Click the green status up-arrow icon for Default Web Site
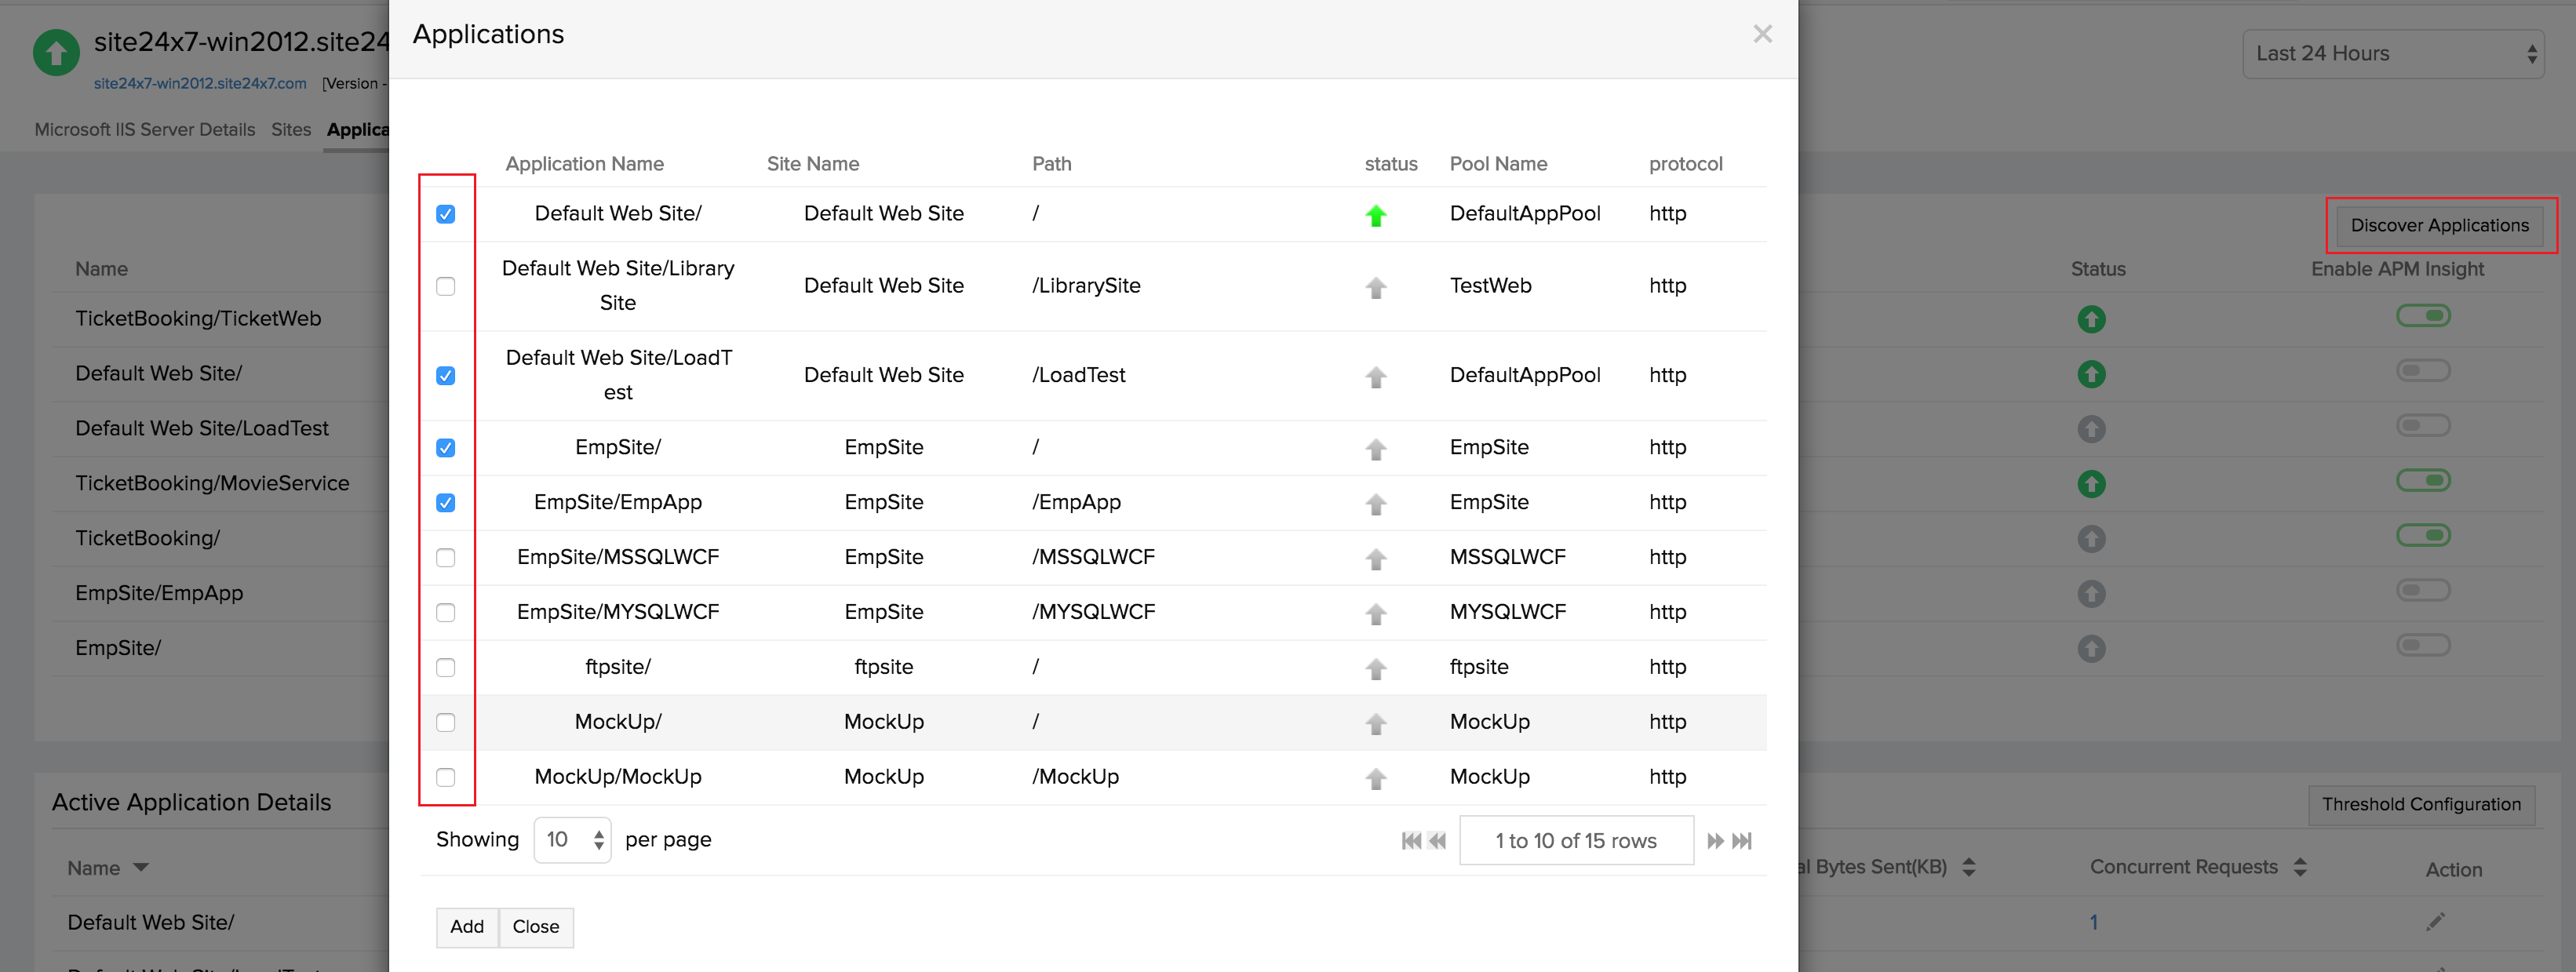 1377,215
